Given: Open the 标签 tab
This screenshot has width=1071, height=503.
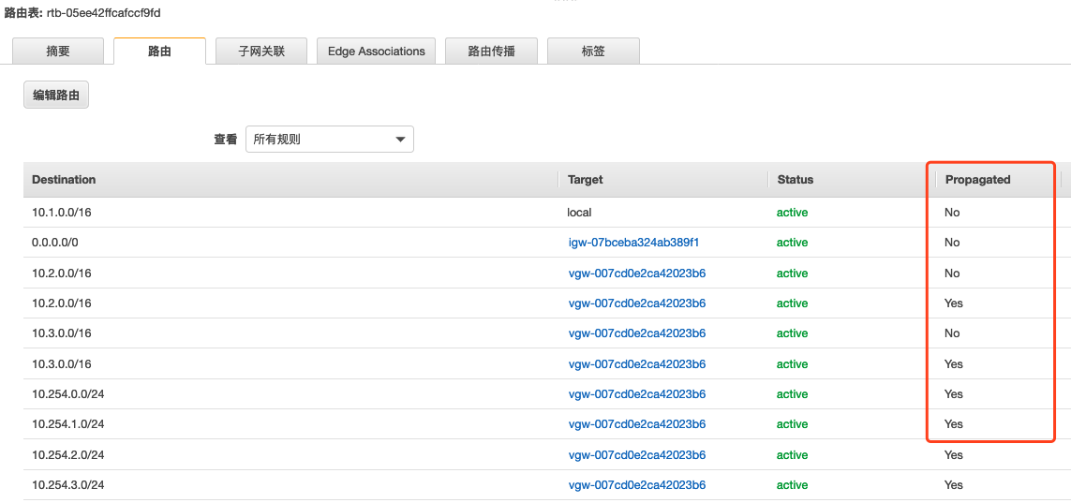Looking at the screenshot, I should [x=593, y=52].
